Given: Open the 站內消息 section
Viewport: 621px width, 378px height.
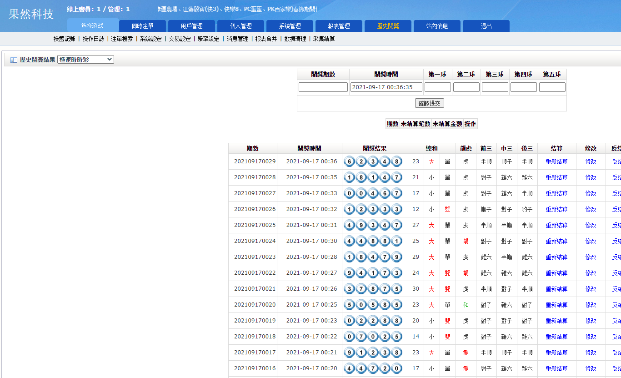Looking at the screenshot, I should (437, 26).
